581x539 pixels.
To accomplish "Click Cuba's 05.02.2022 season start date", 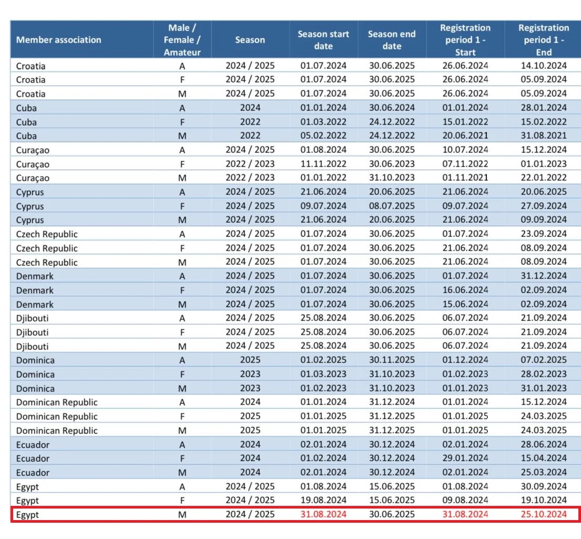I will tap(323, 136).
